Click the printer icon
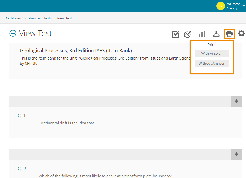246x178 pixels. [229, 34]
